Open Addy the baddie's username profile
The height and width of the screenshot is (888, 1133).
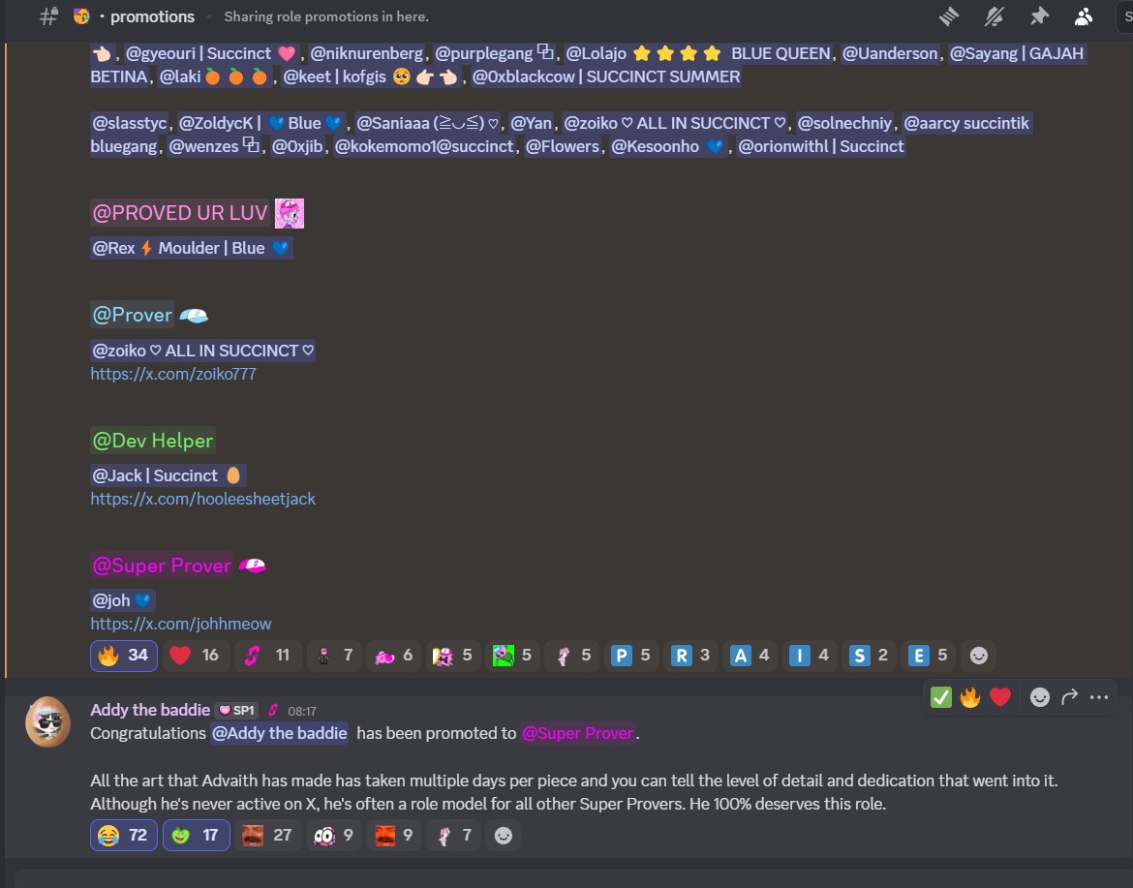pos(149,710)
